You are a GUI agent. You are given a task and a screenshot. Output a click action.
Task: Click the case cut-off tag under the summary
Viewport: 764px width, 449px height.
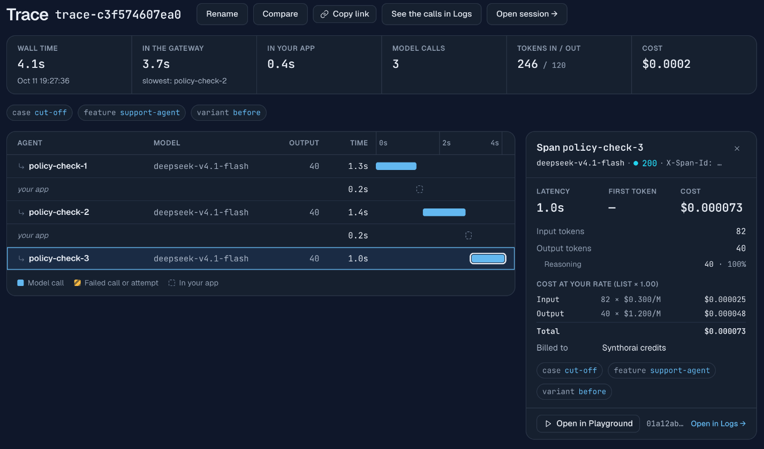click(40, 113)
